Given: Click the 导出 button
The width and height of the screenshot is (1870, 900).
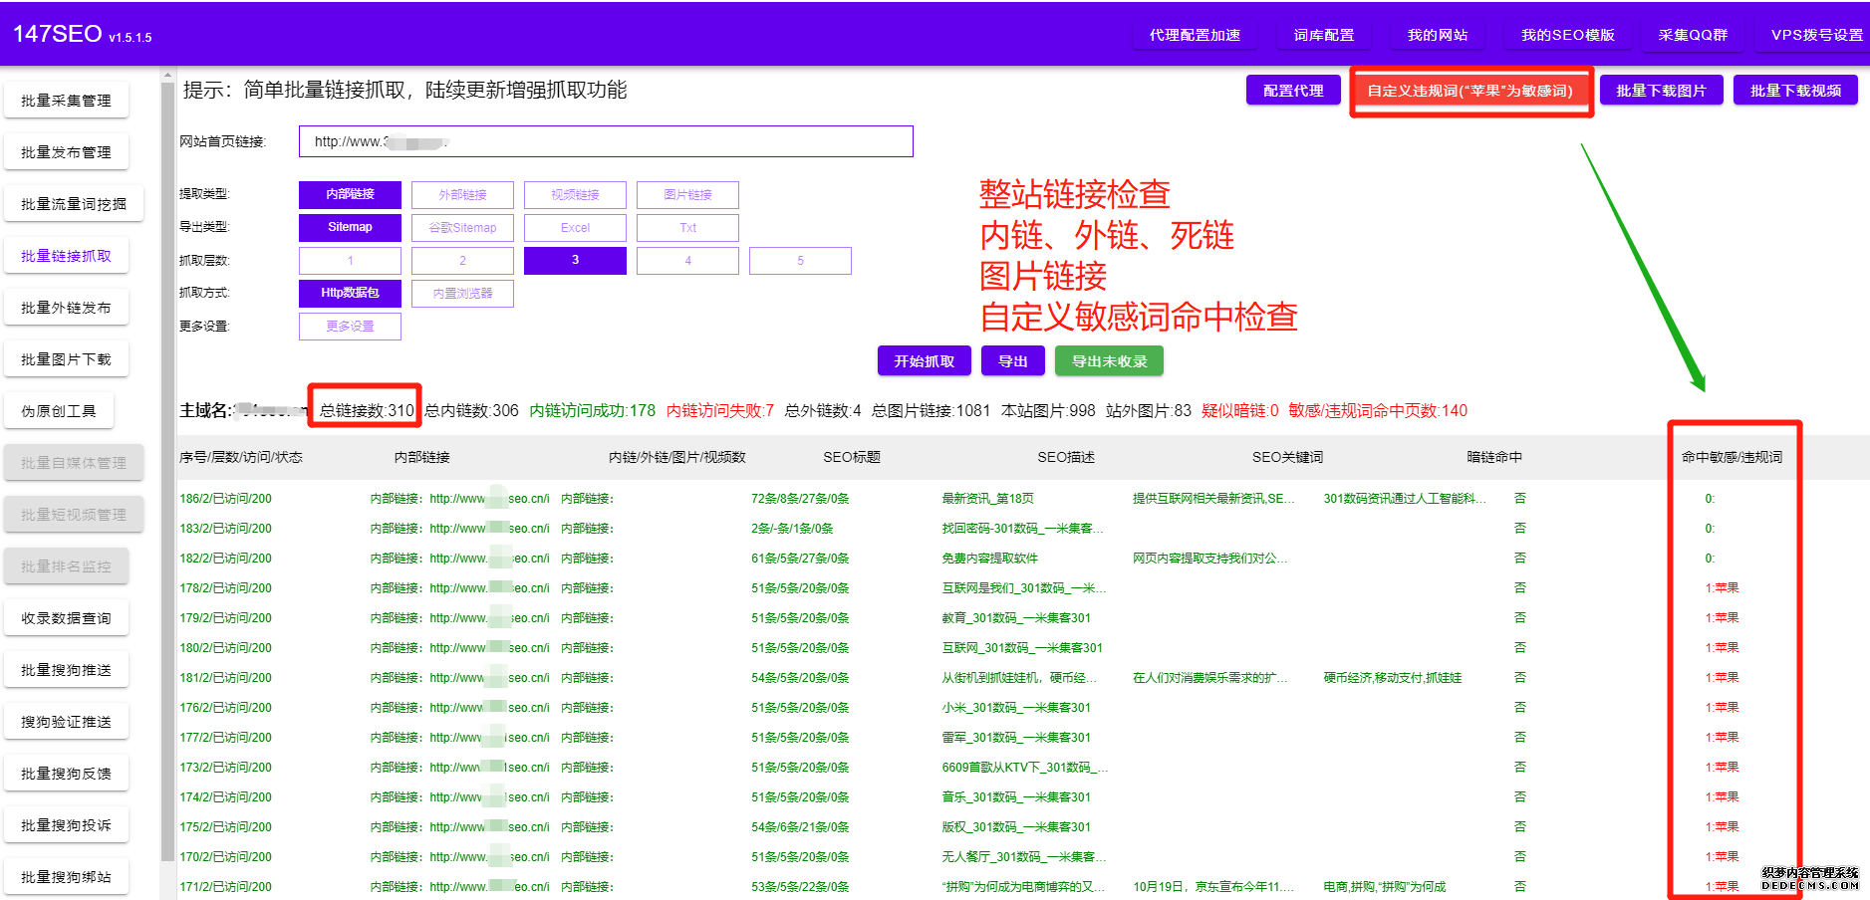Looking at the screenshot, I should pos(1012,360).
